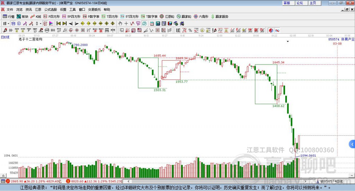The width and height of the screenshot is (355, 191).
Task: Click the small black triangle above chart
Action: pos(288,41)
